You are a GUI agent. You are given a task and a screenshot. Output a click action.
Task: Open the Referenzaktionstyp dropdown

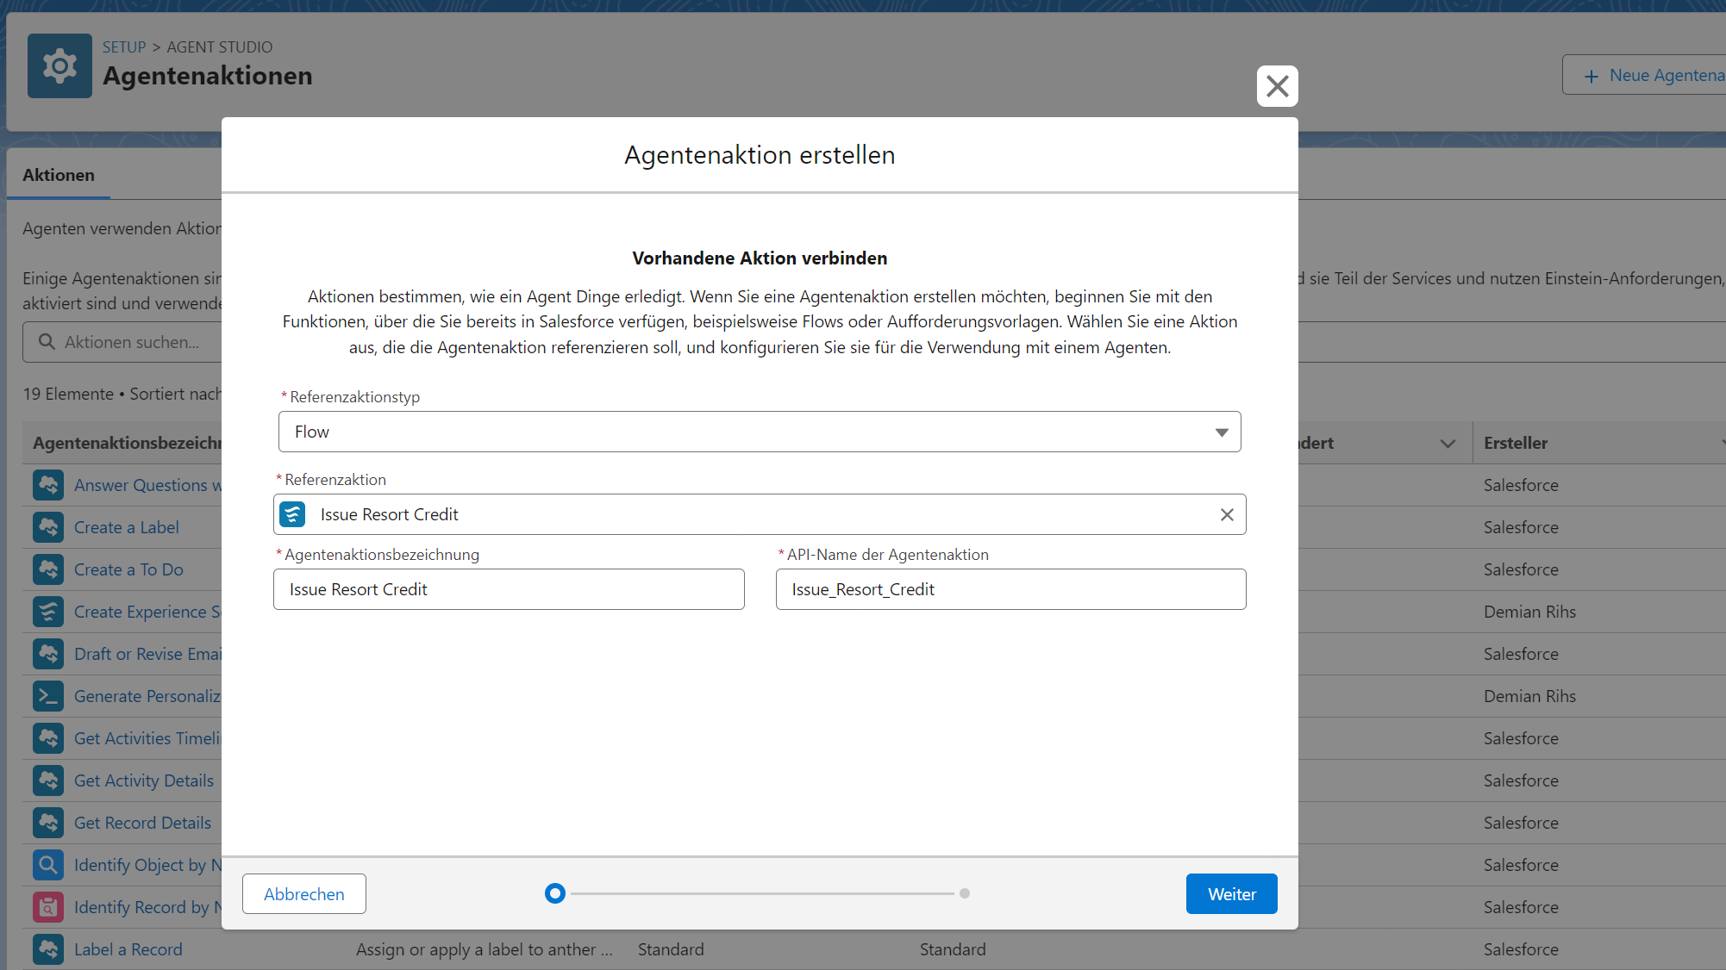[759, 432]
